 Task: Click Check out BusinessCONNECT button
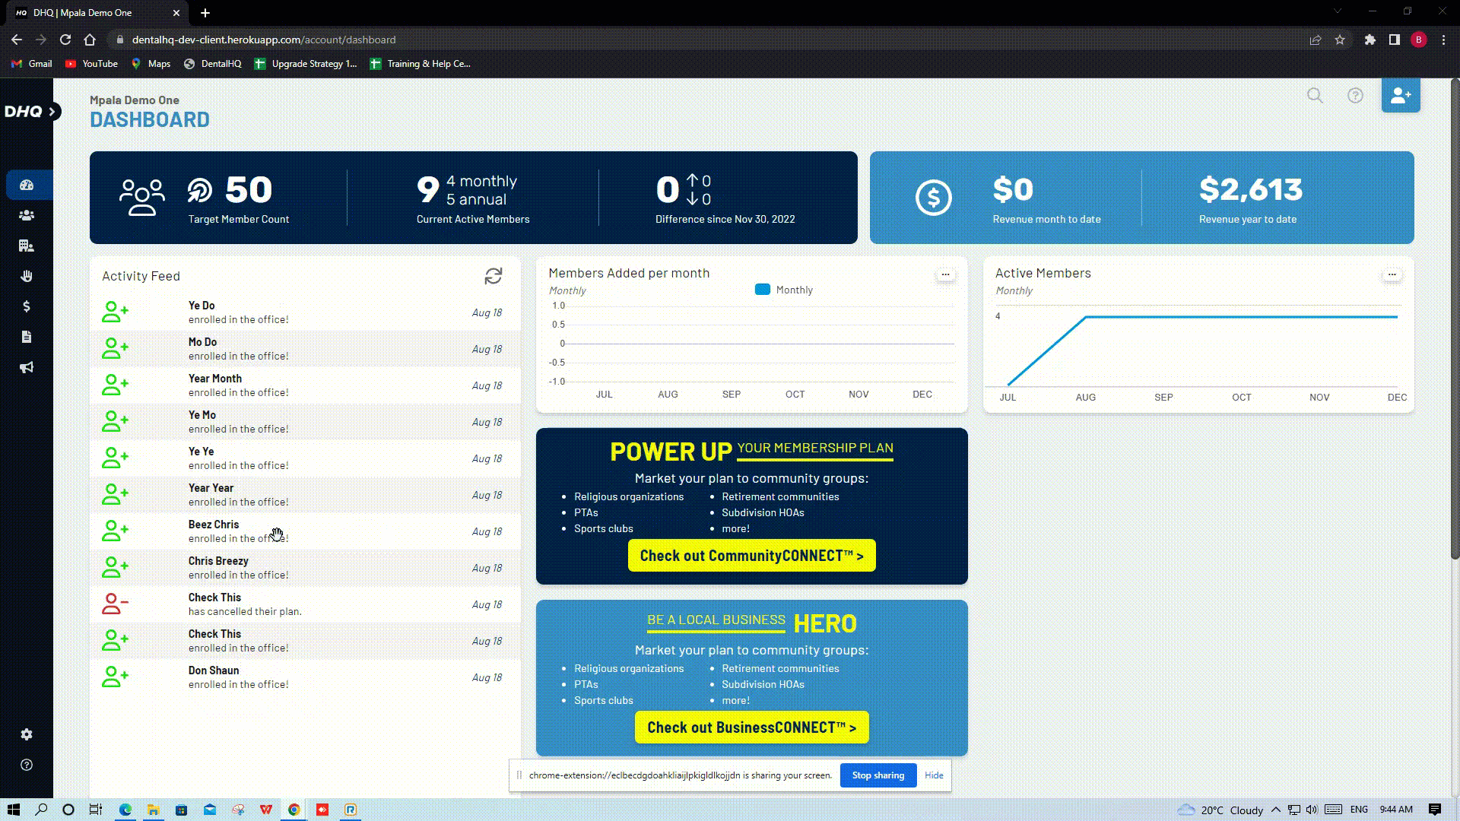[751, 727]
